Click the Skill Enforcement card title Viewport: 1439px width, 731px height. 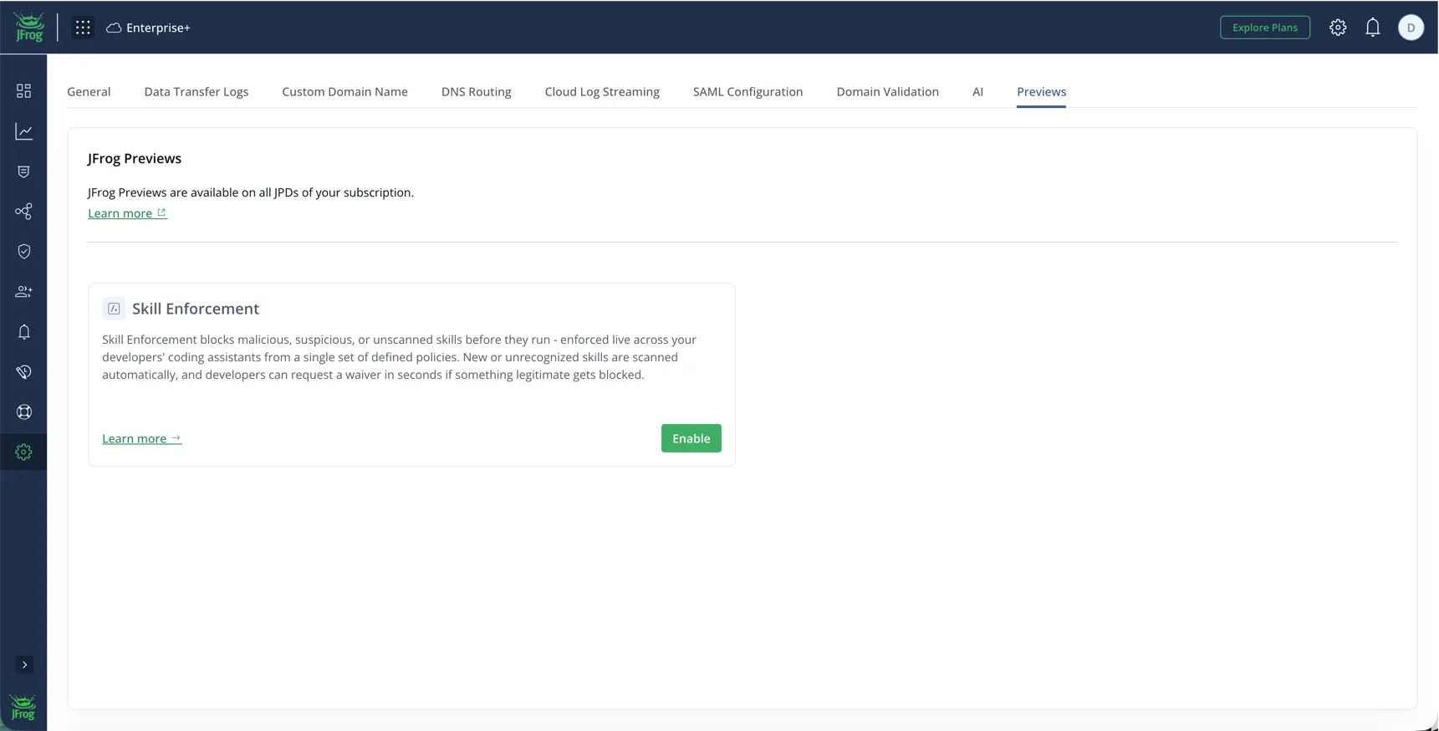tap(196, 309)
